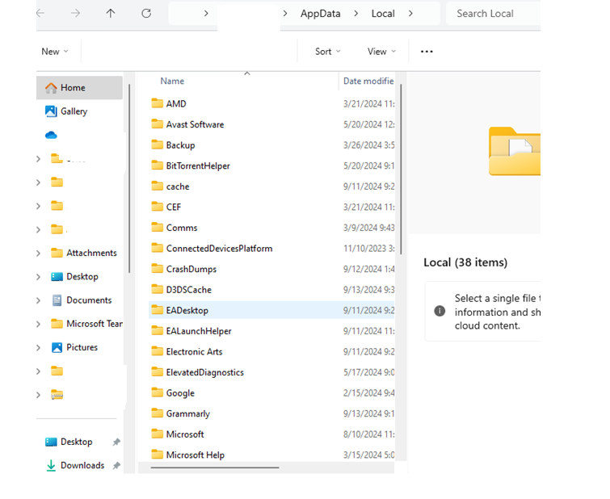Select the Comms folder

pos(175,228)
